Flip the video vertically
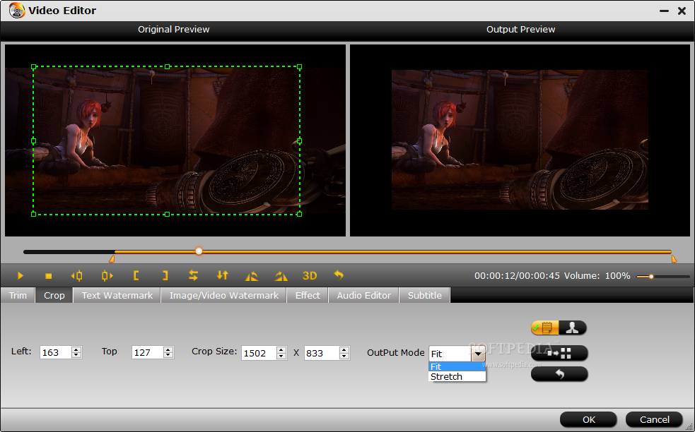 tap(223, 276)
